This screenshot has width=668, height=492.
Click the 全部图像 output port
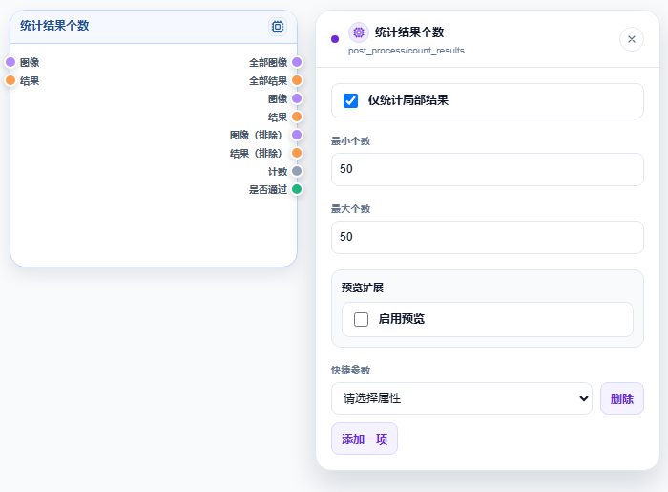click(297, 62)
